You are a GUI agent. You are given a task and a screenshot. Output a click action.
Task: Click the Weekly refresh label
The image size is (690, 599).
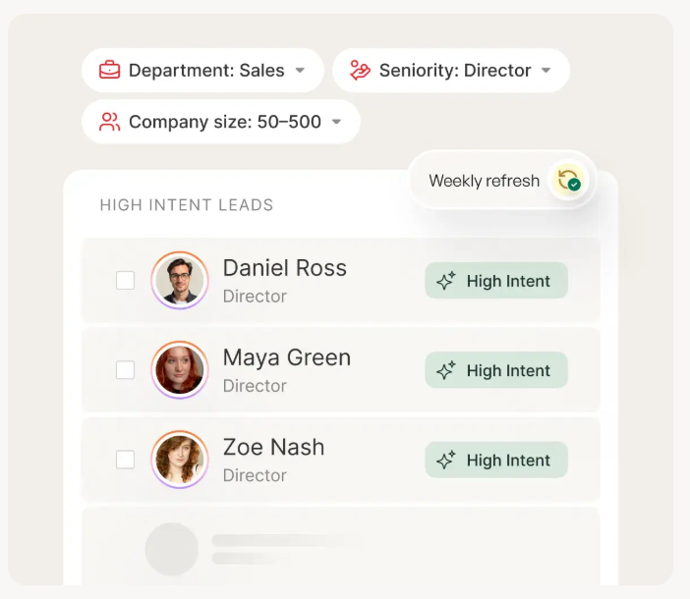tap(484, 181)
